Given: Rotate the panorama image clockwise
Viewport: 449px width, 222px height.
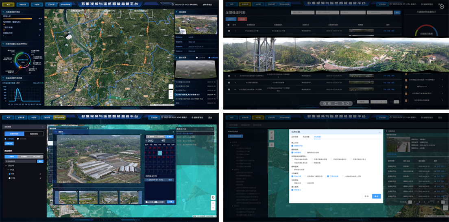Looking at the screenshot, I should [x=349, y=103].
